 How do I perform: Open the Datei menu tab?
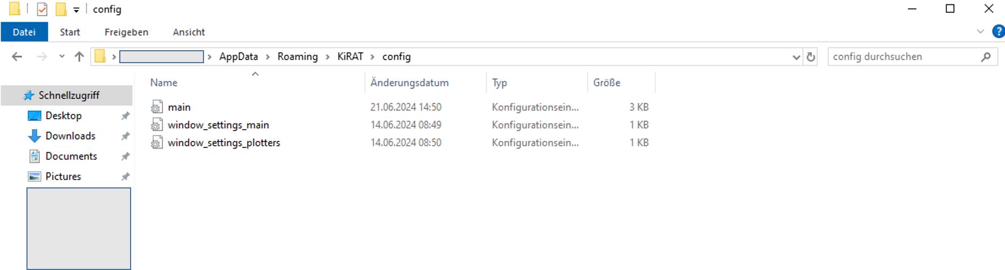(x=24, y=32)
